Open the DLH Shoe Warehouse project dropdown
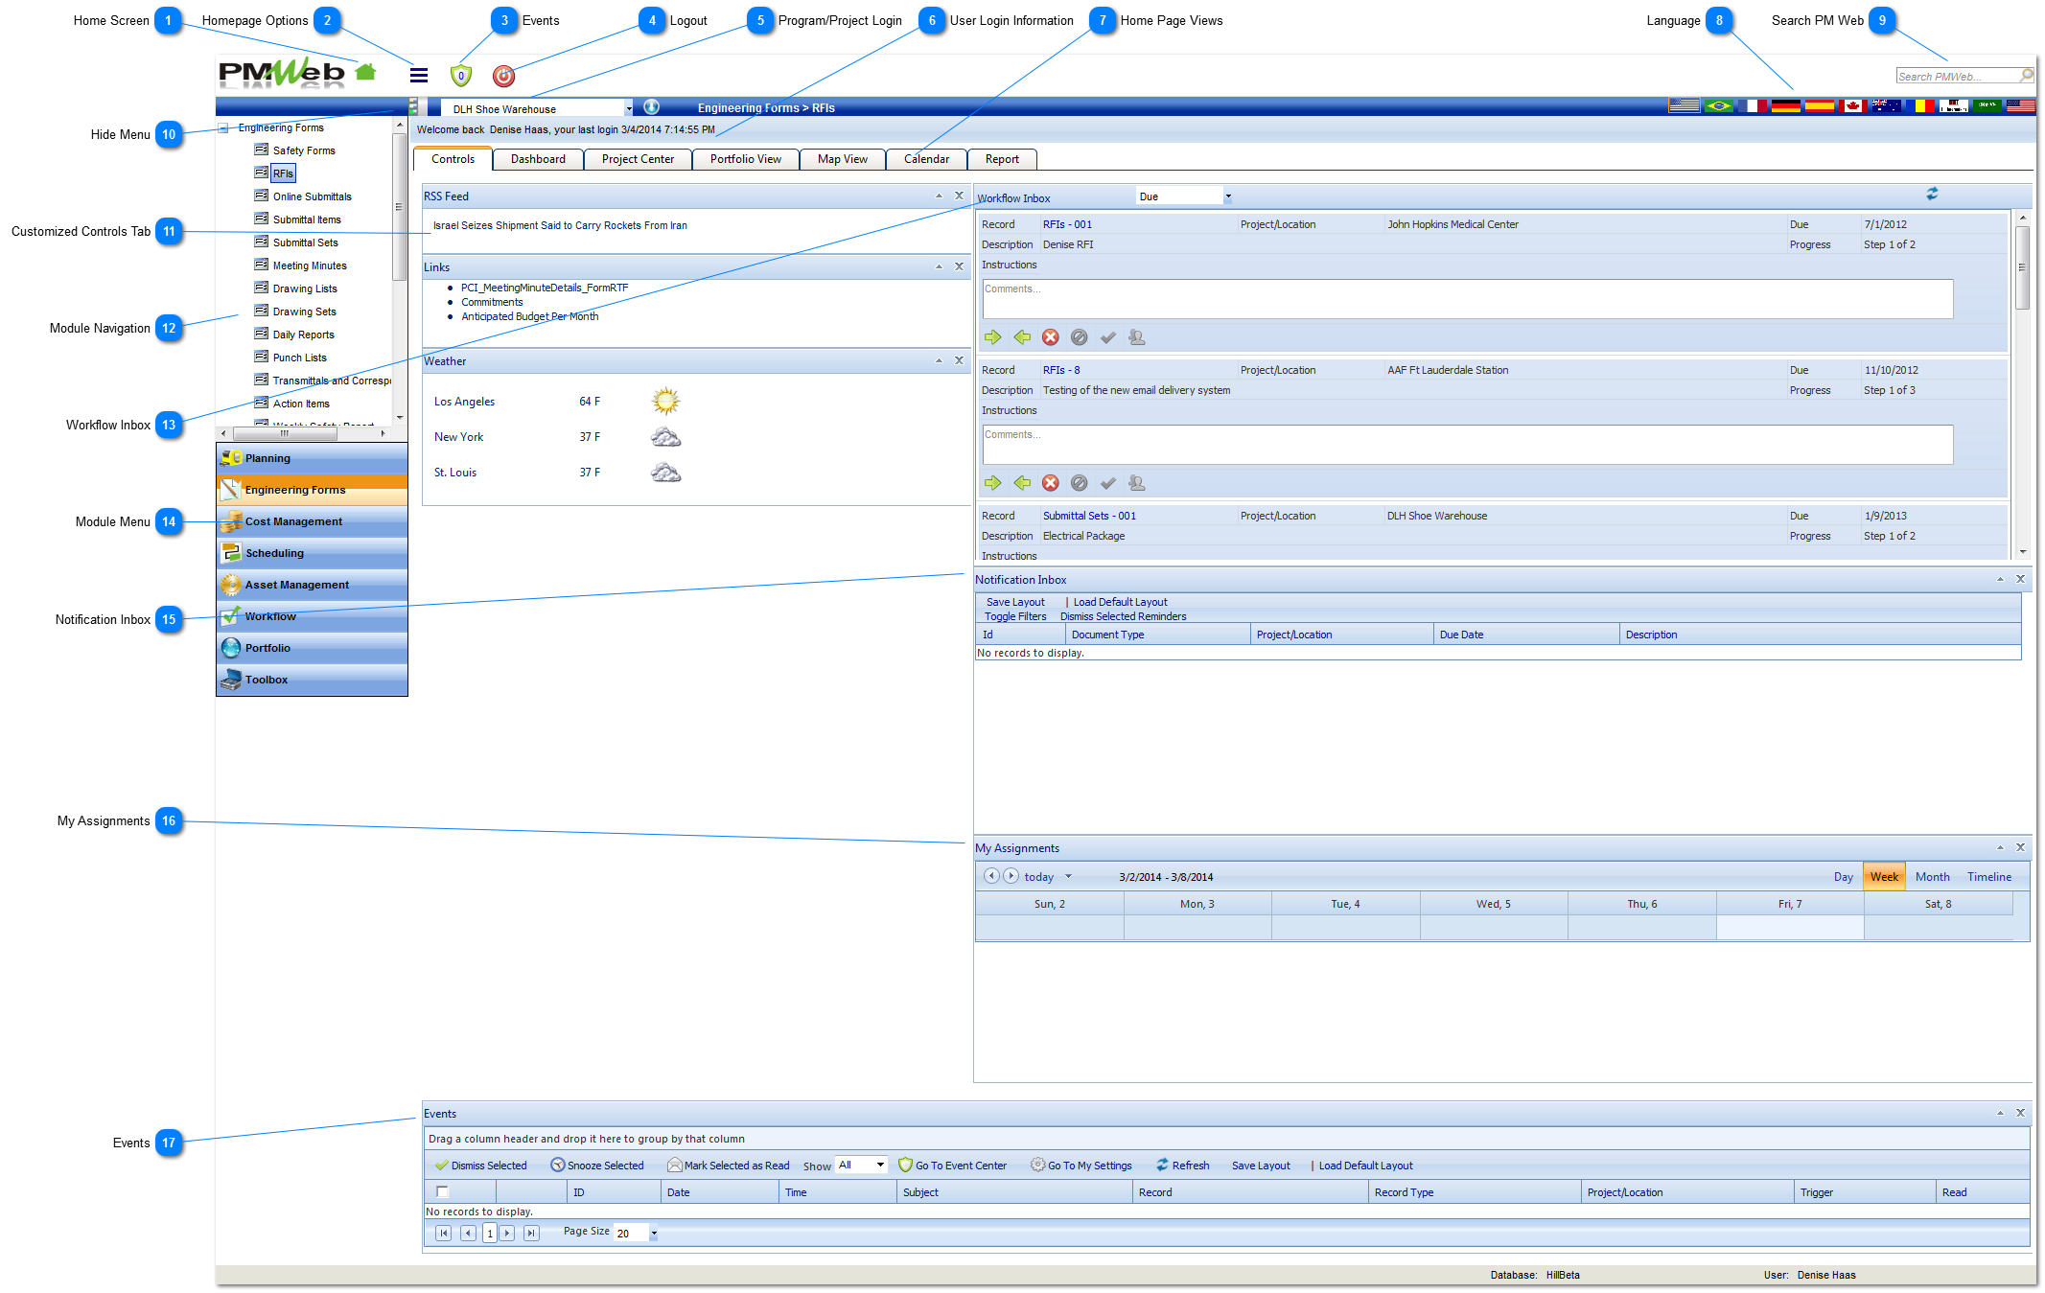The width and height of the screenshot is (2045, 1293). [629, 109]
